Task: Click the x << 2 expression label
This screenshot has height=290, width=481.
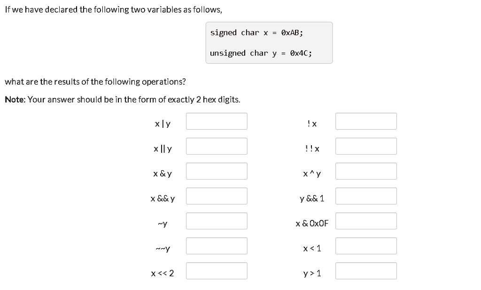Action: 162,273
